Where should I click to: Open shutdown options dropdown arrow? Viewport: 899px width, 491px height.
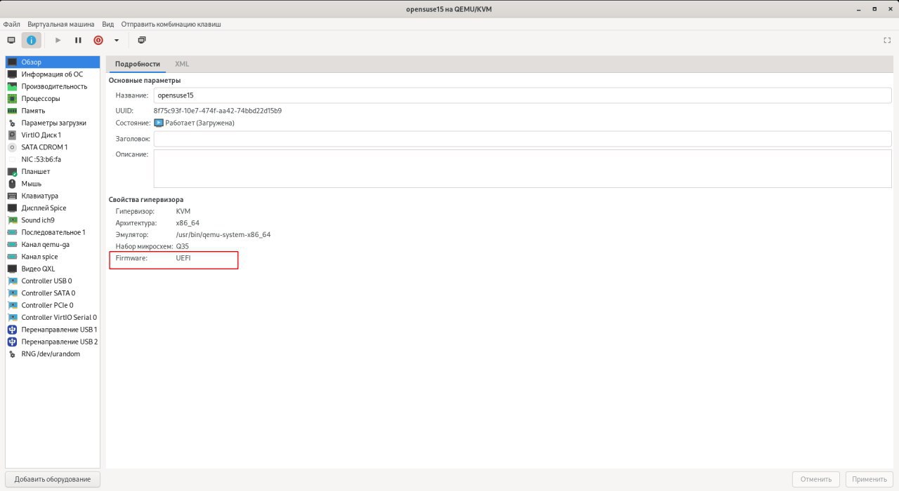117,40
